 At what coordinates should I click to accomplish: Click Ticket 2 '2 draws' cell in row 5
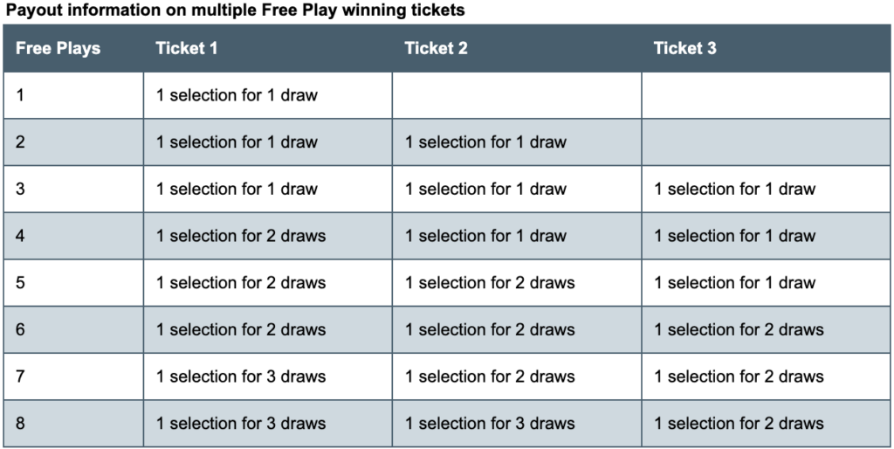pos(517,283)
